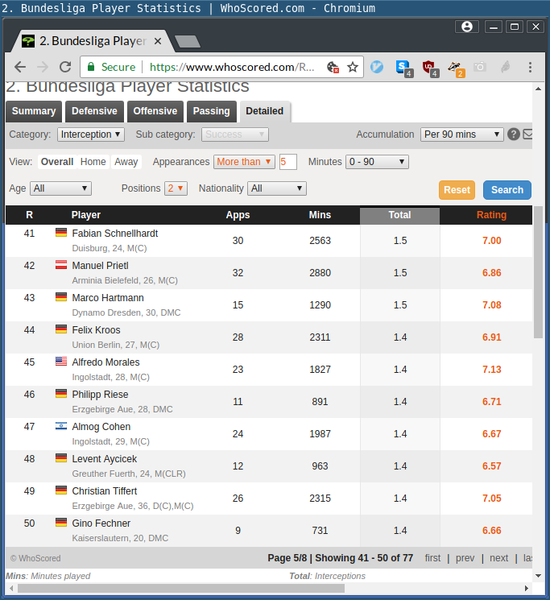Switch to the Summary tab
The width and height of the screenshot is (550, 600).
click(x=34, y=111)
